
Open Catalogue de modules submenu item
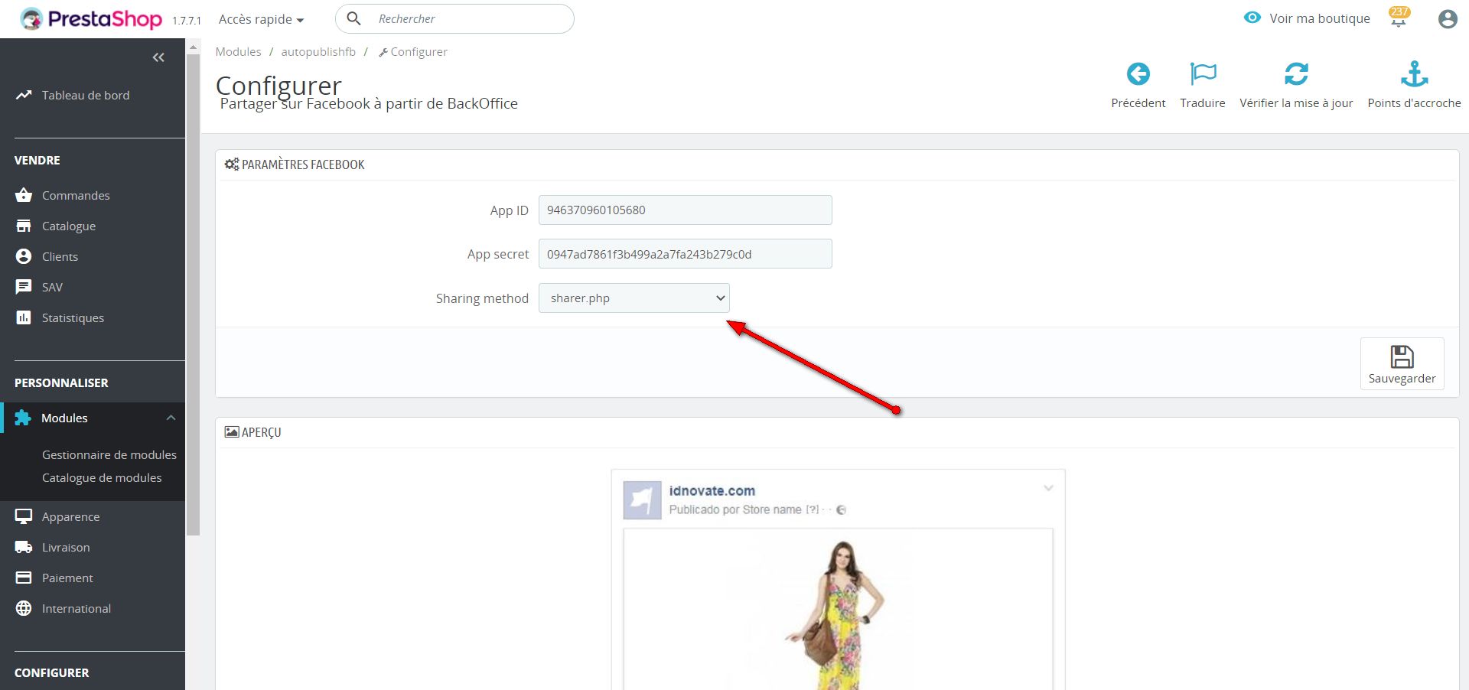102,477
